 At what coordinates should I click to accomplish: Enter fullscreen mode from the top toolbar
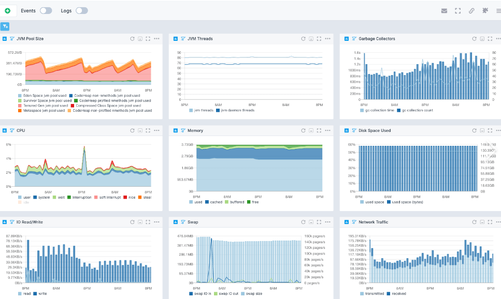(457, 10)
